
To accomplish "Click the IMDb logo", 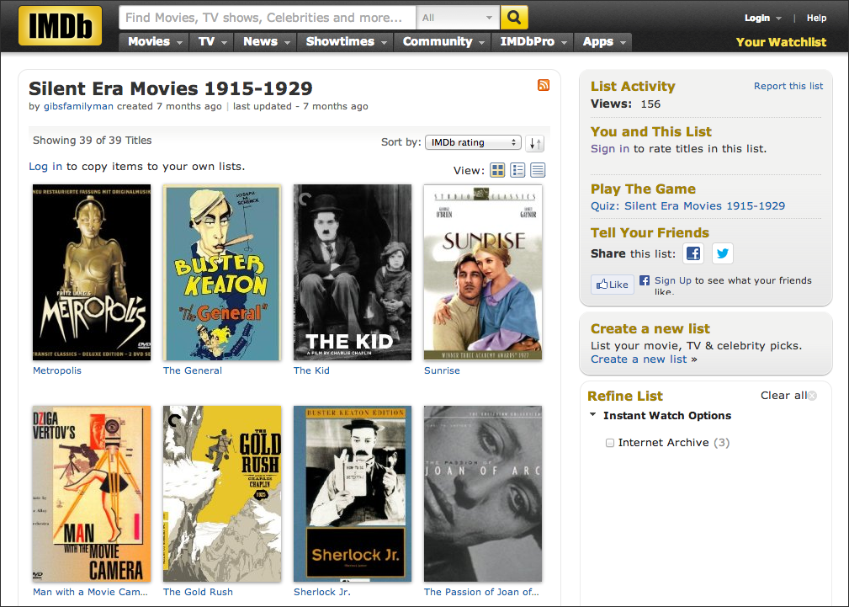I will (60, 26).
